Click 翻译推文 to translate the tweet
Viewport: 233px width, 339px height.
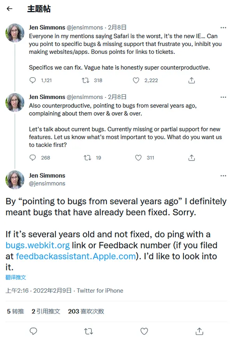pyautogui.click(x=16, y=277)
